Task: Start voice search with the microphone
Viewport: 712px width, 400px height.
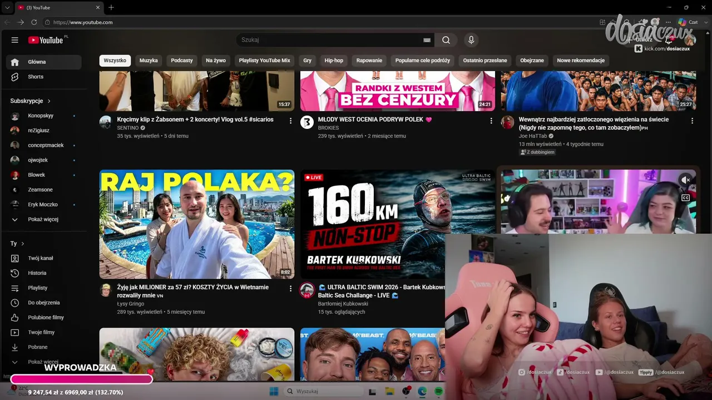Action: [x=471, y=40]
